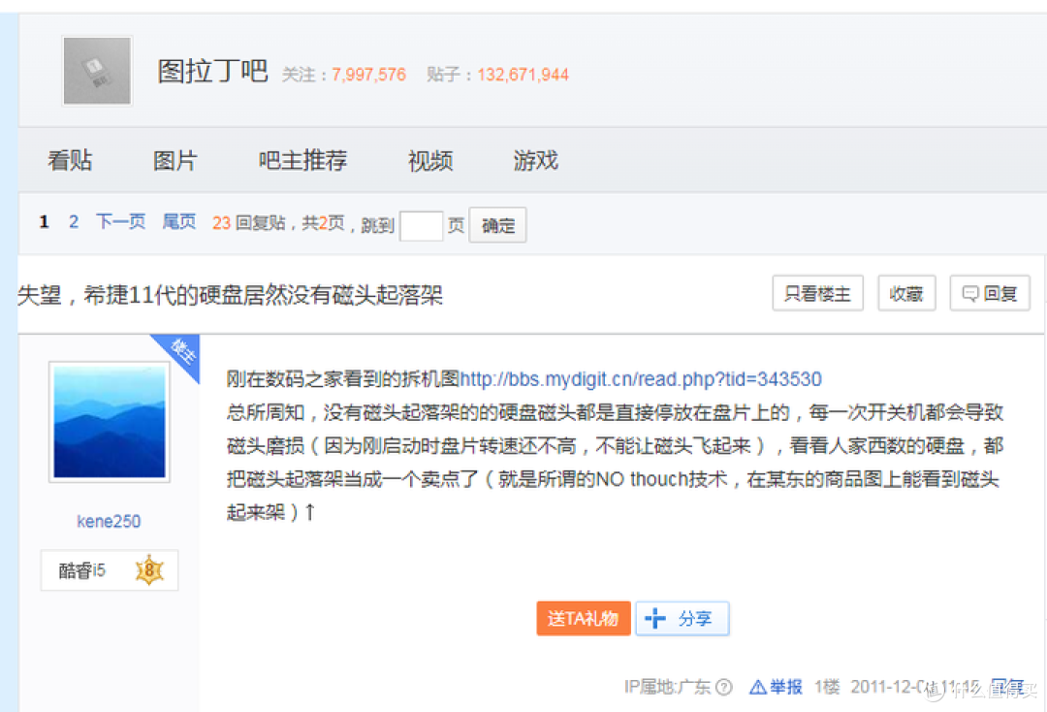This screenshot has height=712, width=1047.
Task: Click the 下一页 next page link
Action: coord(121,222)
